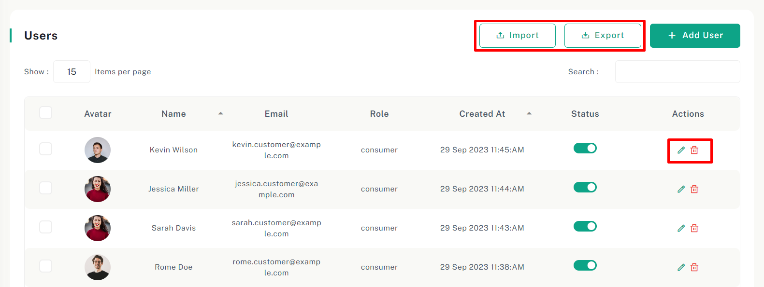Delete Kevin Wilson using the trash icon
Viewport: 764px width, 287px height.
[x=694, y=150]
